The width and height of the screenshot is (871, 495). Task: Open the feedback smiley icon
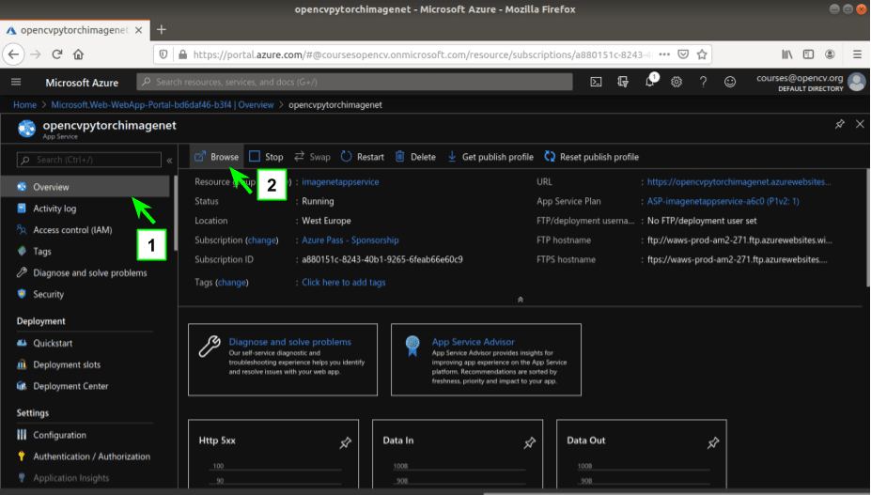pos(730,83)
